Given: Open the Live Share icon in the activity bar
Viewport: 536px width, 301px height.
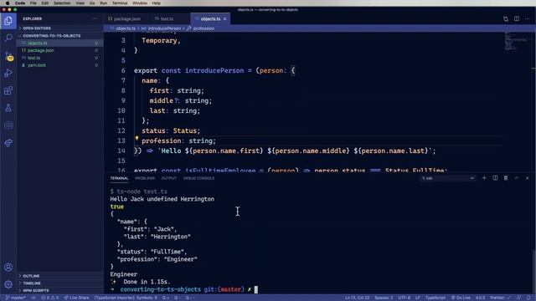Looking at the screenshot, I should (8, 143).
